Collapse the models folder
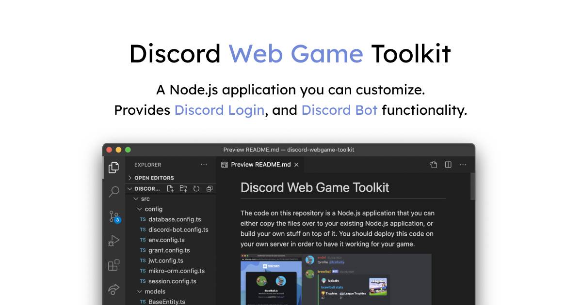Screen dimensions: 582x305 pyautogui.click(x=154, y=291)
